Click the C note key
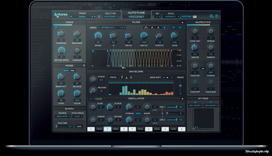272x156 pixels. tap(91, 129)
